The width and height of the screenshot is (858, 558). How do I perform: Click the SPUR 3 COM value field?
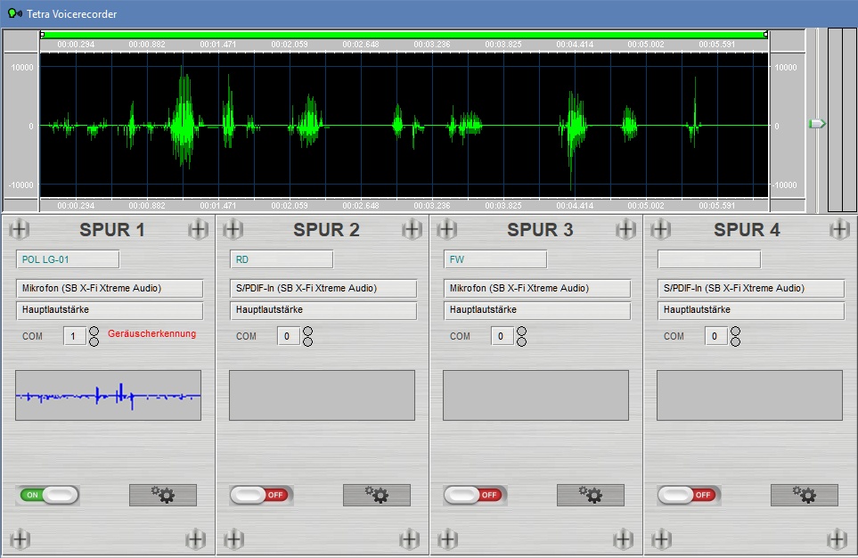[x=503, y=336]
